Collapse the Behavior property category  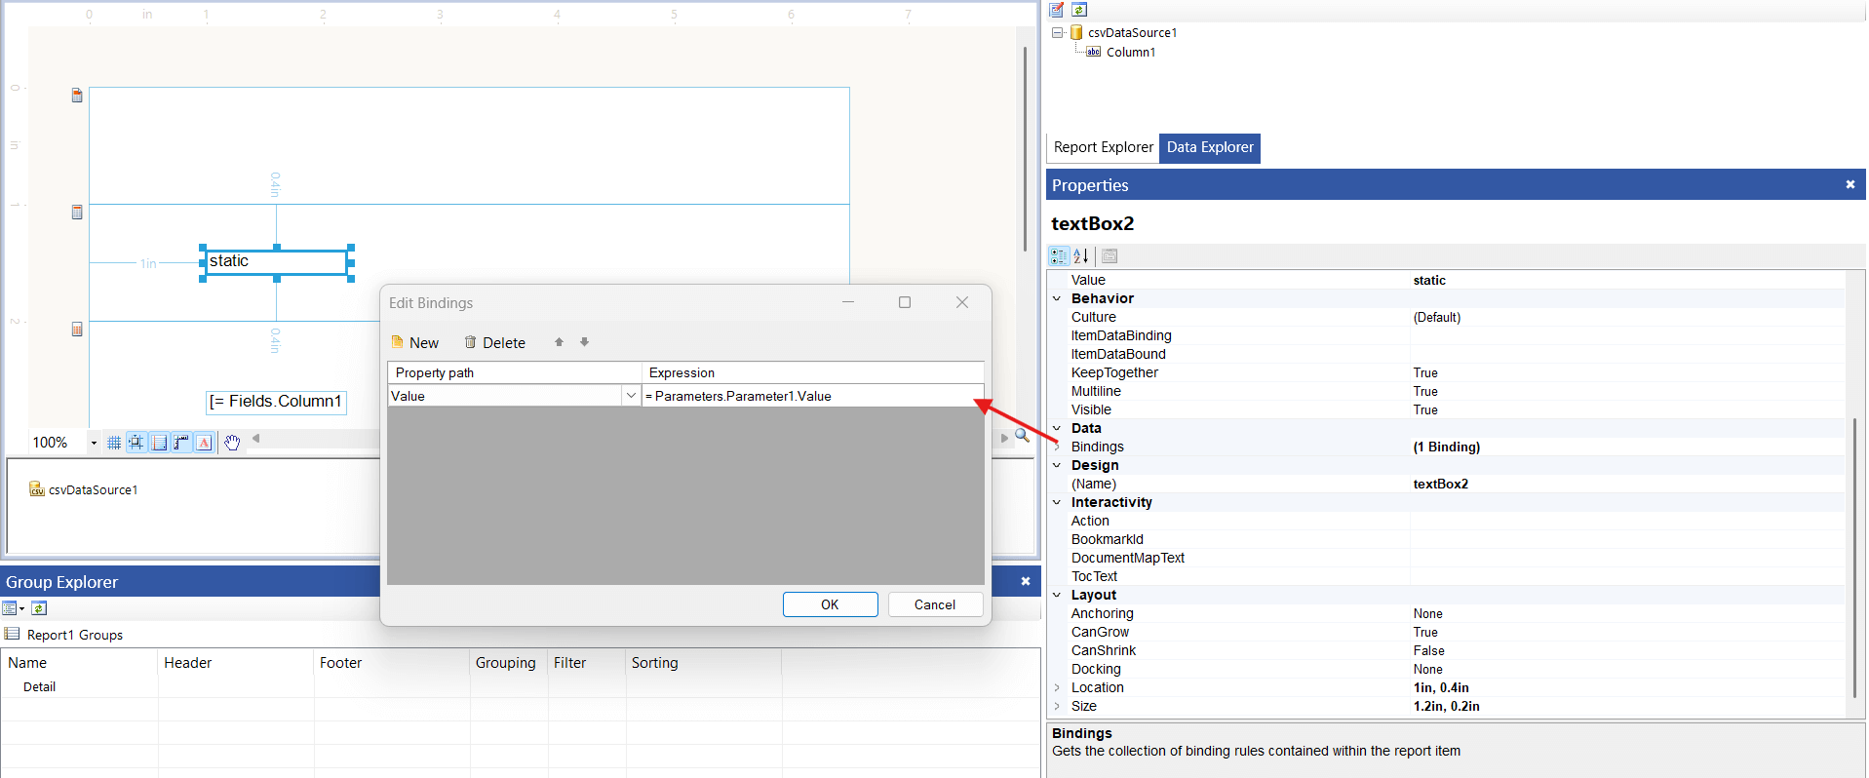1057,298
